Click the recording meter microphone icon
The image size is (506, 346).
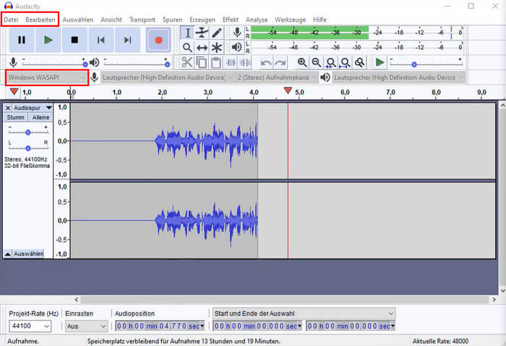tap(237, 33)
